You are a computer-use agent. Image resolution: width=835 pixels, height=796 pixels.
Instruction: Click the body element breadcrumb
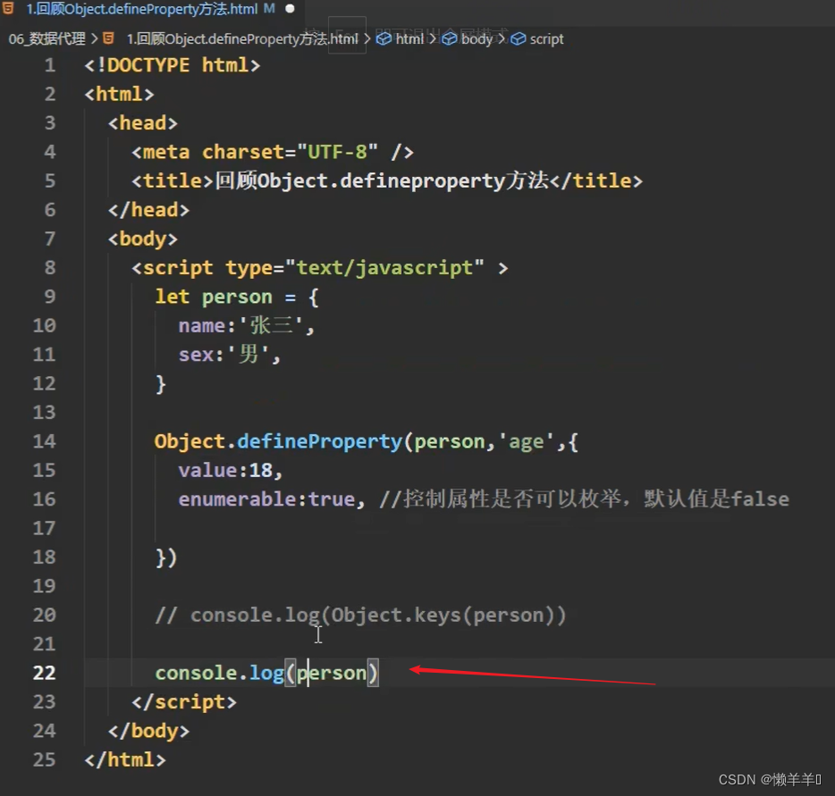pos(477,38)
